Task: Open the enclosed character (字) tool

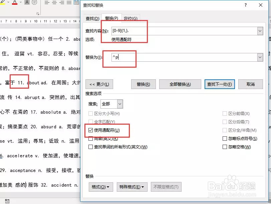Action: coord(34,2)
